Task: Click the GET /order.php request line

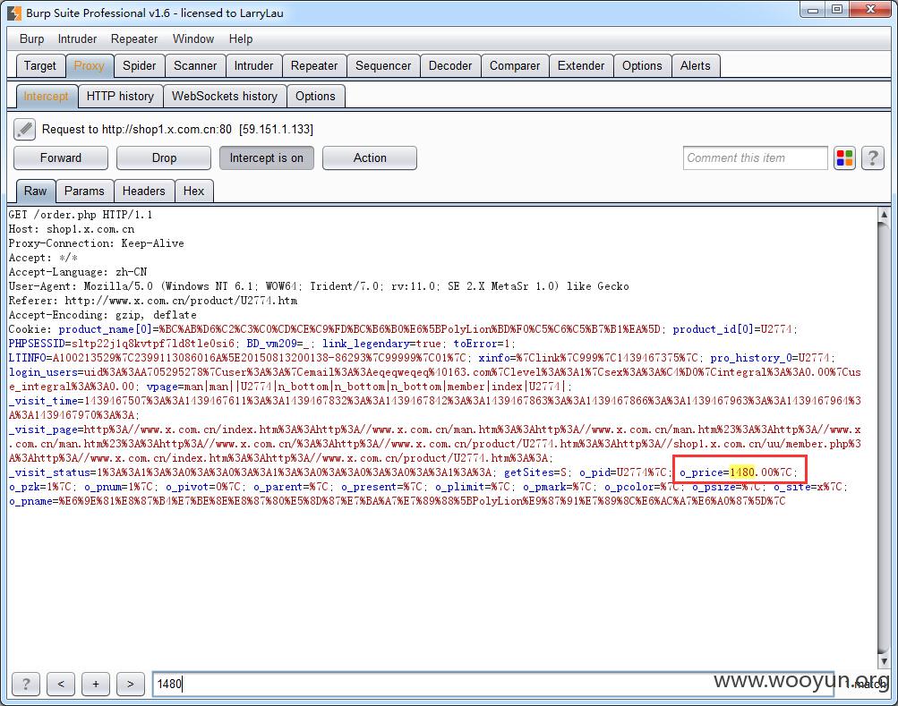Action: pyautogui.click(x=81, y=215)
